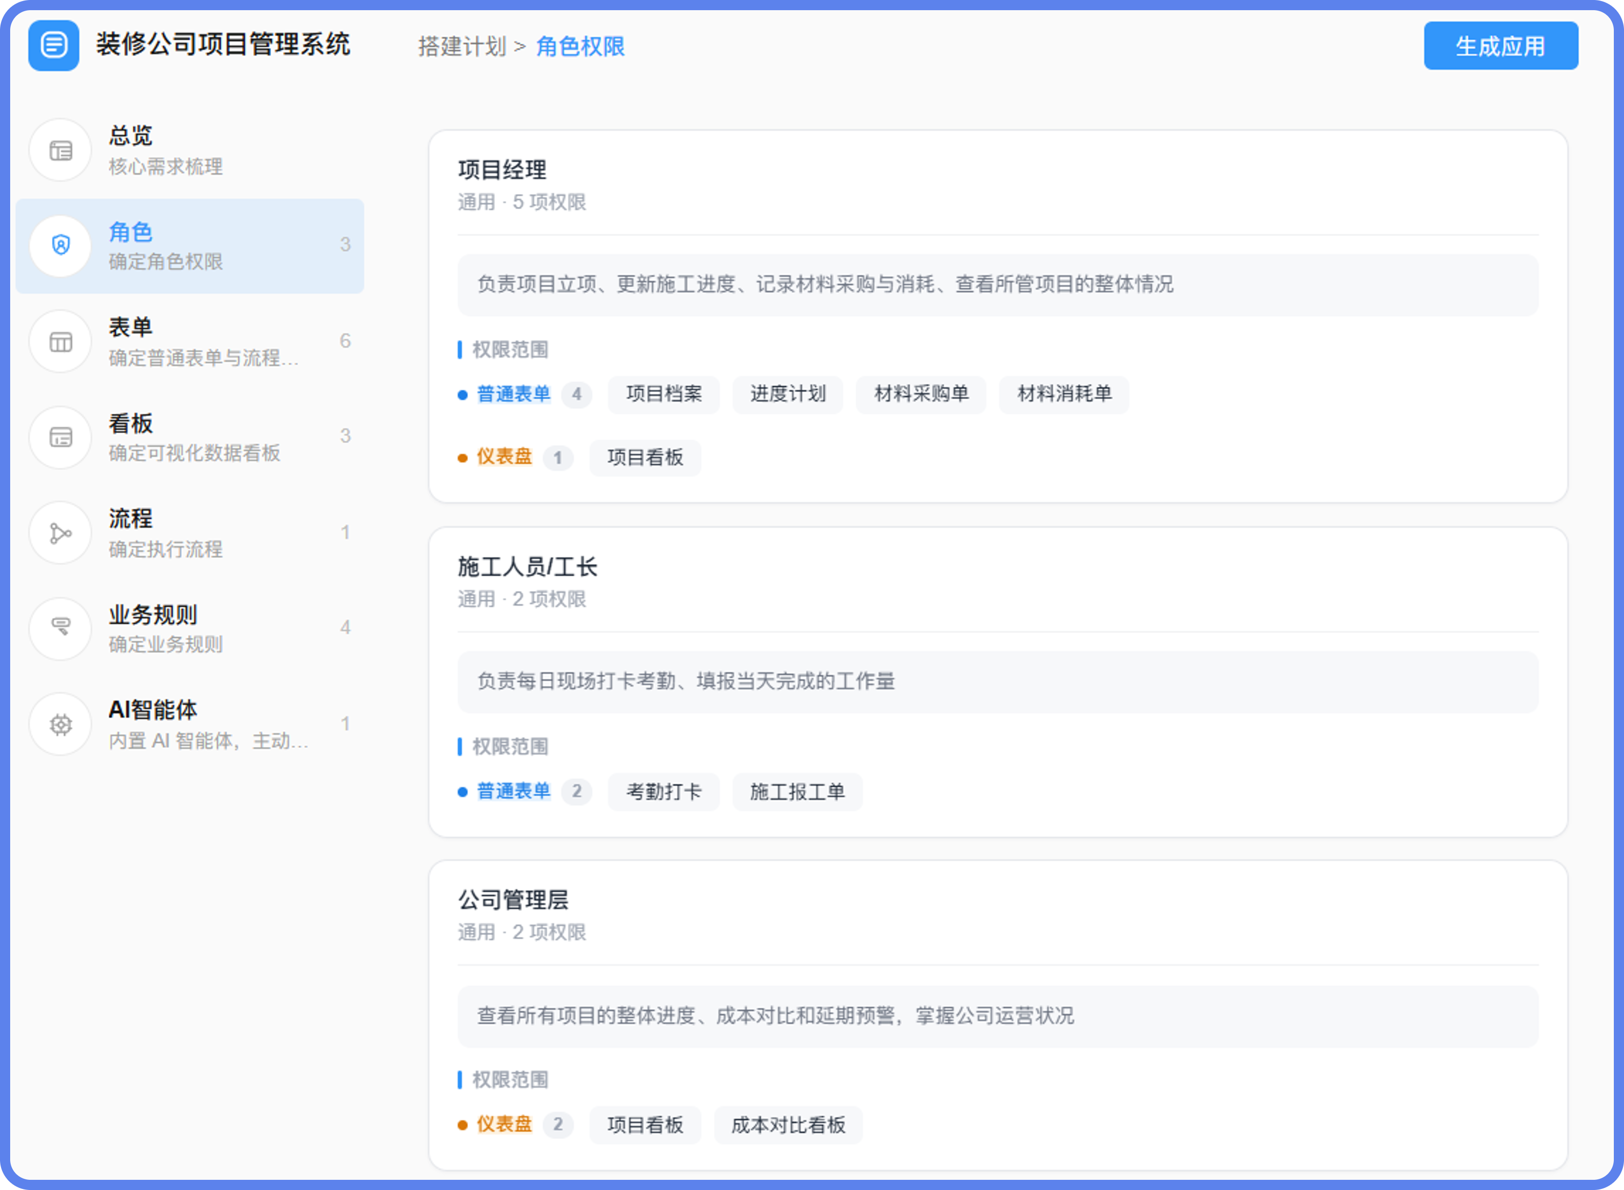
Task: Click the 看板 dashboard icon in sidebar
Action: tap(61, 437)
